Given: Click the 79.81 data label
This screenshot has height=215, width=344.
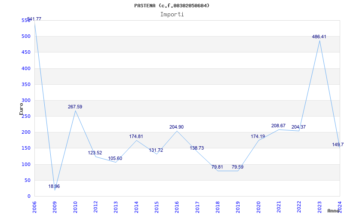Looking at the screenshot, I should tap(217, 167).
